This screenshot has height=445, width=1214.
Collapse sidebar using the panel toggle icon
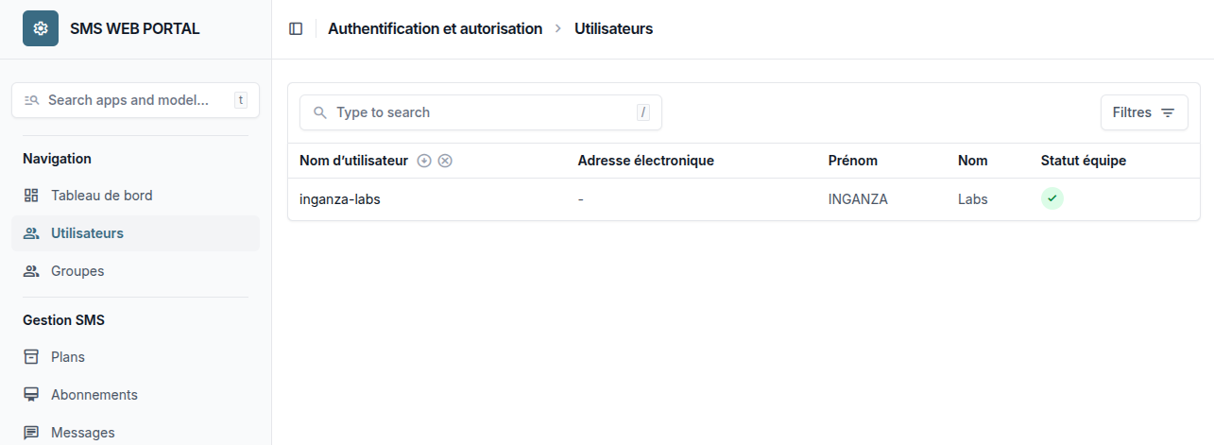[296, 29]
